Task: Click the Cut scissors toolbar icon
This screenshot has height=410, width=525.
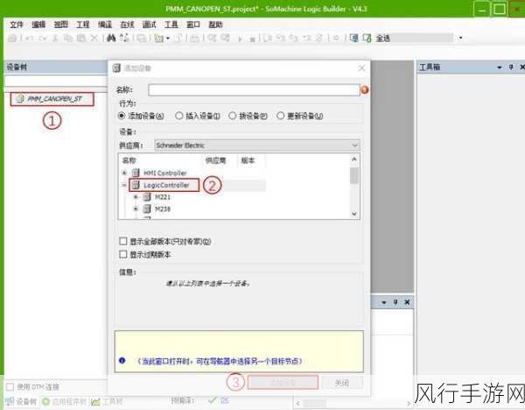Action: pyautogui.click(x=55, y=39)
